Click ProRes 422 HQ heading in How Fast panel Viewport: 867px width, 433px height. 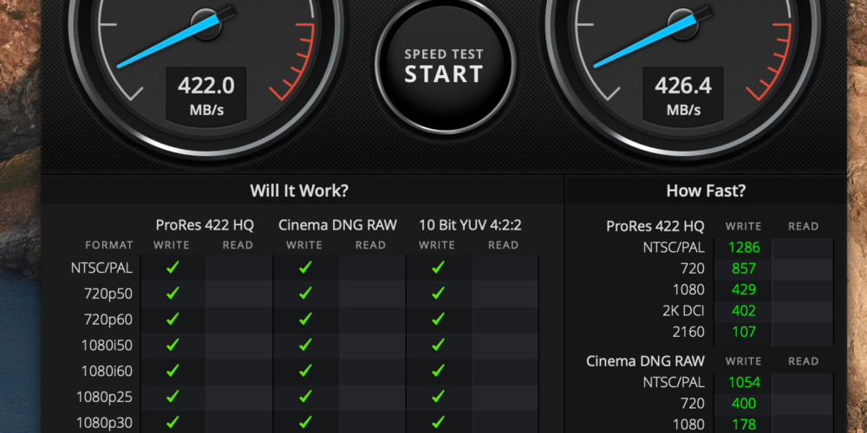[655, 226]
